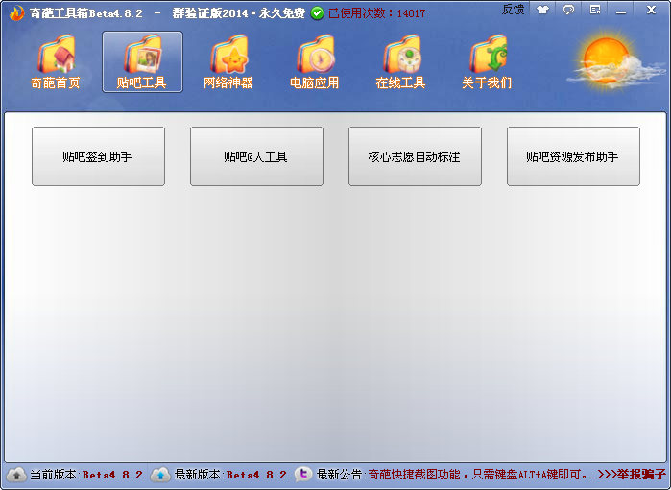Open the title bar menu list icon
Viewport: 671px width, 490px height.
pos(595,10)
